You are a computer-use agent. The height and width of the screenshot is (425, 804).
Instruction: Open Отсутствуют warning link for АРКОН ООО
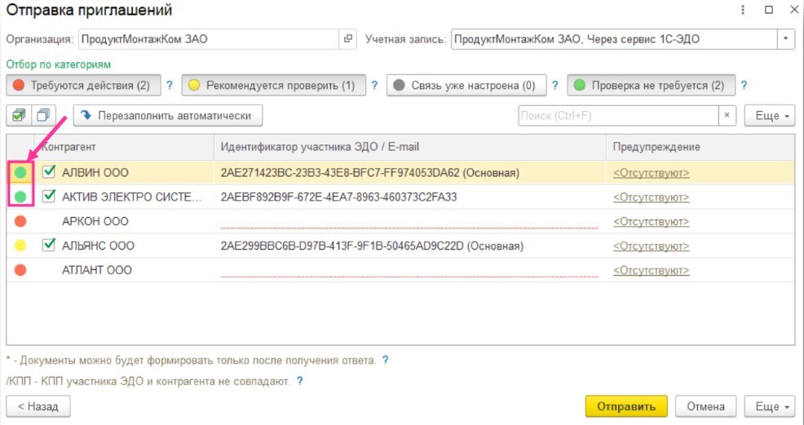(x=651, y=221)
